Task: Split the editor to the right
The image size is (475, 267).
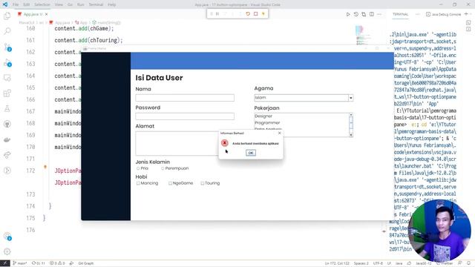Action: [372, 14]
